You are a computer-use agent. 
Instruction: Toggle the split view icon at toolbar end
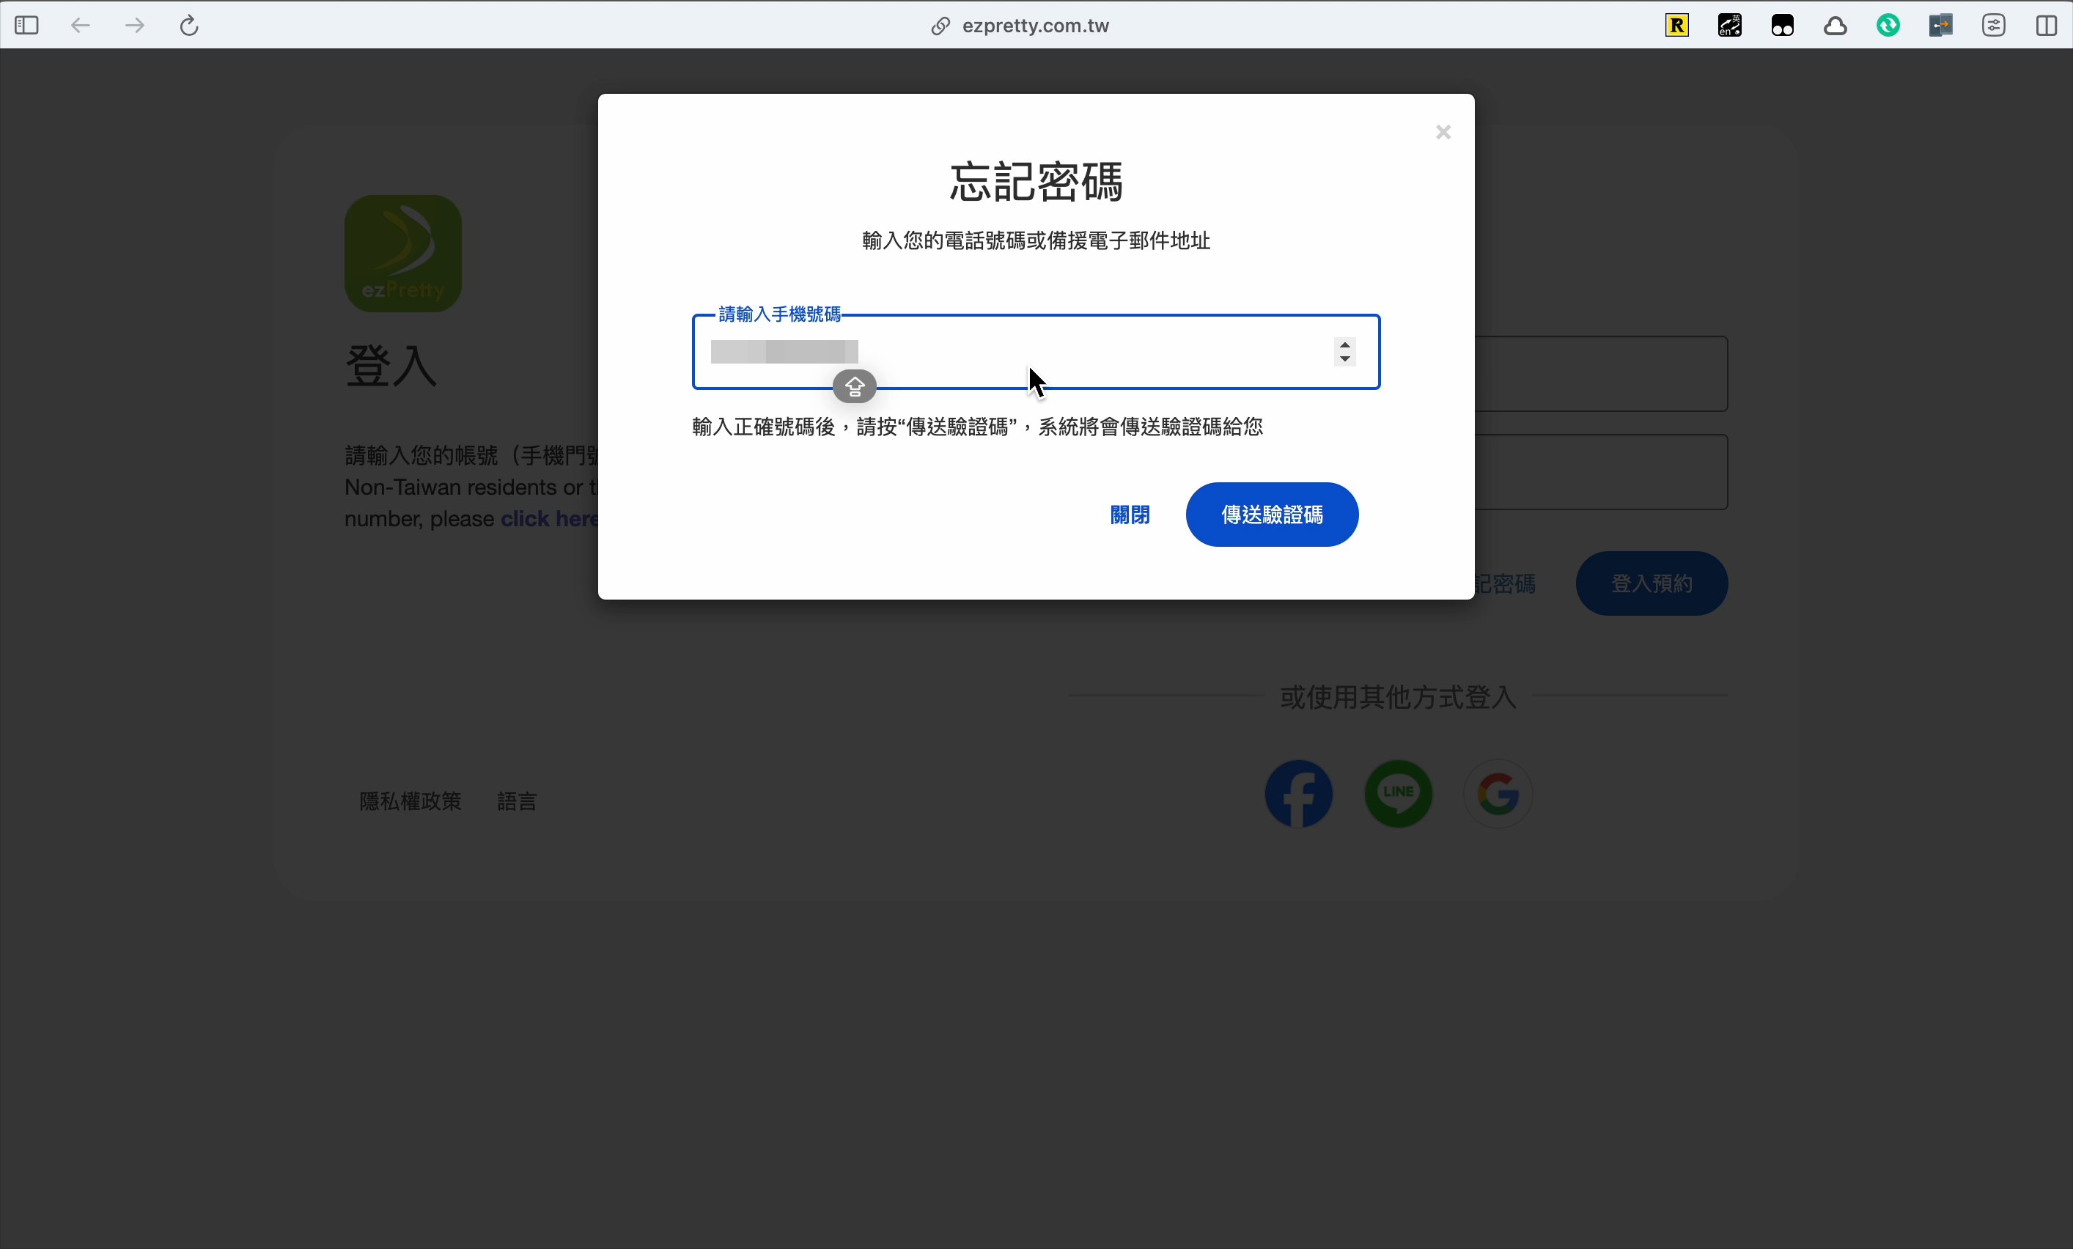pos(2047,25)
